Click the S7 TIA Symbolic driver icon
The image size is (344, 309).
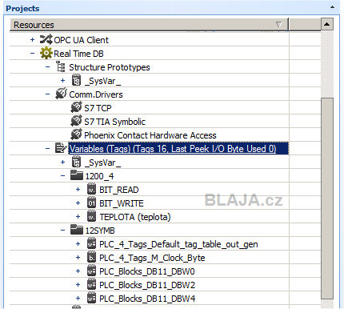76,121
